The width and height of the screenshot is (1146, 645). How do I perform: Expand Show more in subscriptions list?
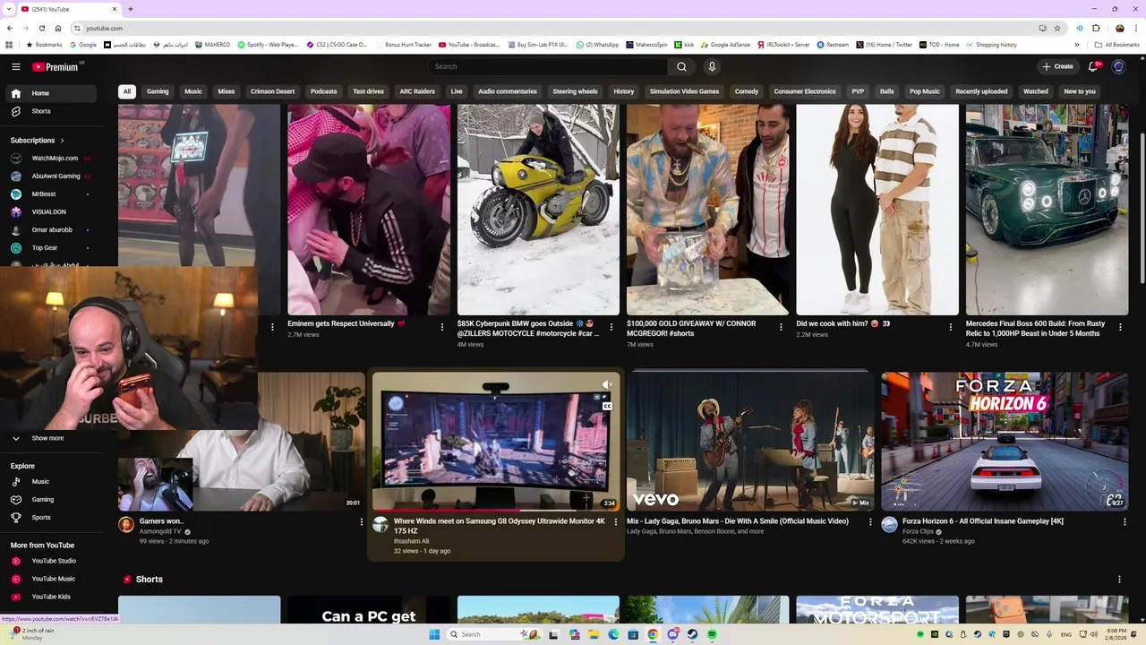49,438
